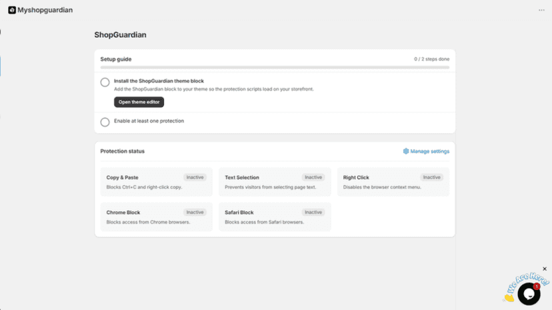Click the Myshopguardian app logo icon
This screenshot has width=552, height=310.
point(12,10)
